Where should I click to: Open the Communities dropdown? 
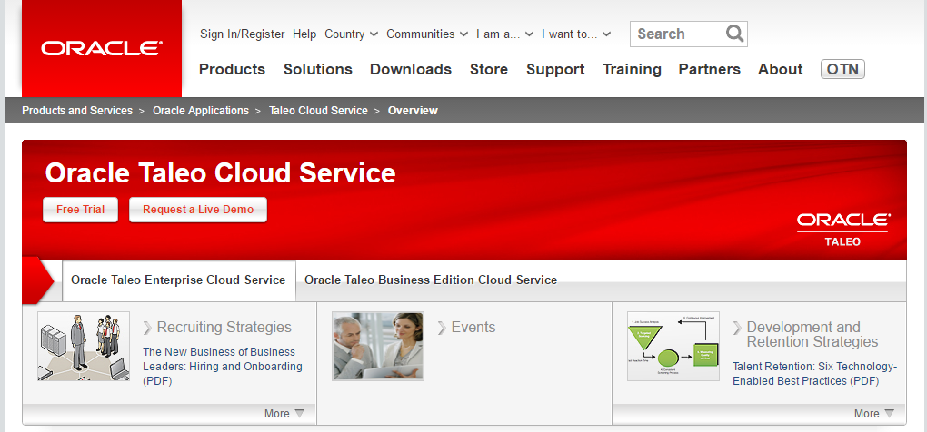click(427, 34)
